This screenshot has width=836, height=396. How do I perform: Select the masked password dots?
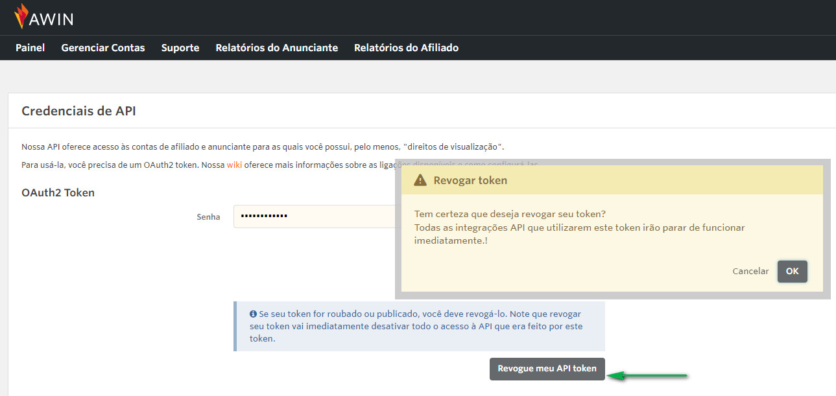264,216
